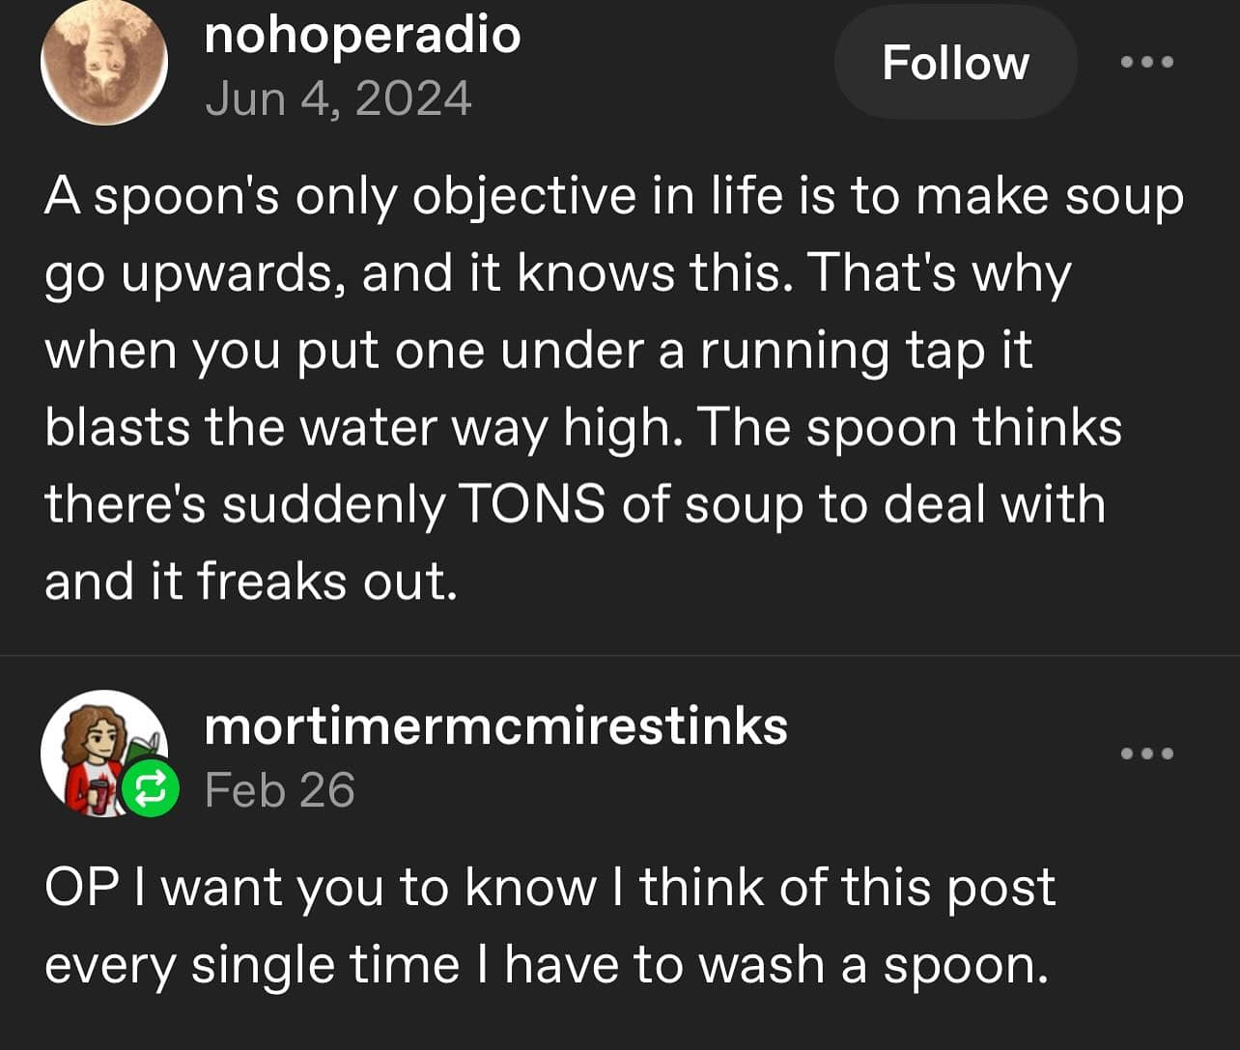Image resolution: width=1240 pixels, height=1050 pixels.
Task: Open the Jun 4, 2024 post timestamp
Action: coord(338,99)
